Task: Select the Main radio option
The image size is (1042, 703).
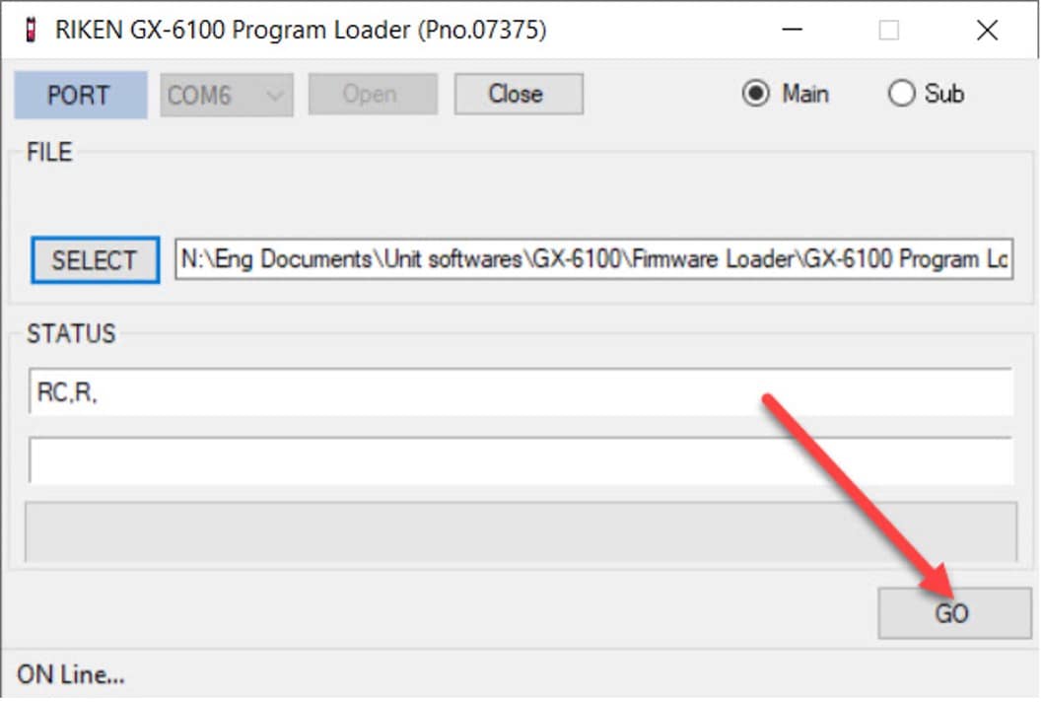Action: tap(756, 95)
